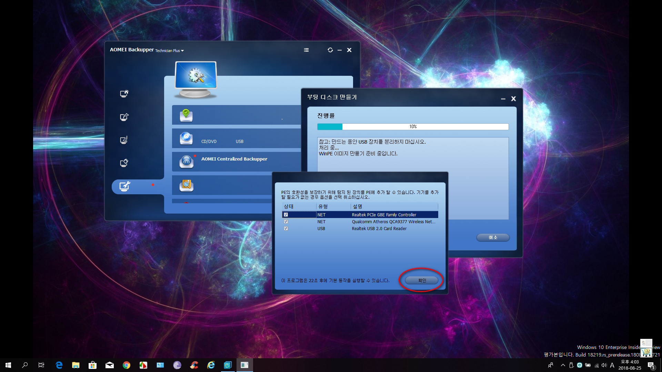
Task: Click the Explore Image magnifier icon
Action: point(186,185)
